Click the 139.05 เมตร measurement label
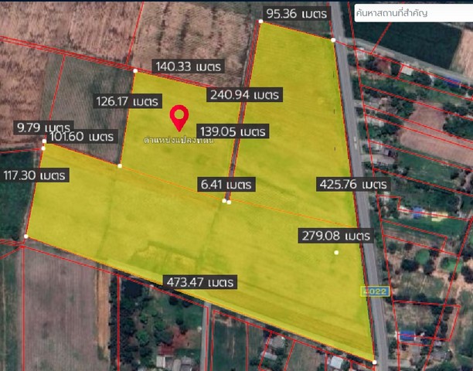 [x=233, y=131]
